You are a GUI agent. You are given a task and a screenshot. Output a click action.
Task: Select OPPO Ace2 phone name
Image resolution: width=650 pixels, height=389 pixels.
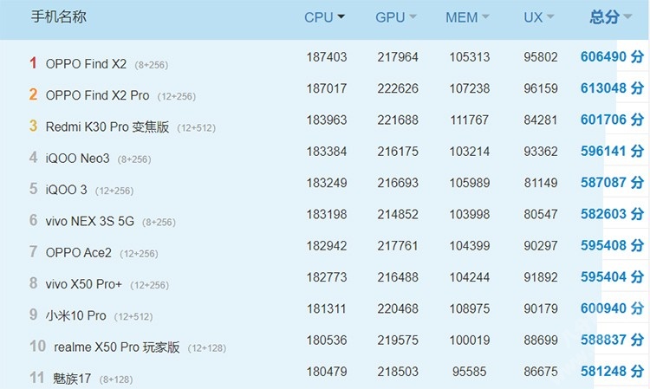[78, 253]
